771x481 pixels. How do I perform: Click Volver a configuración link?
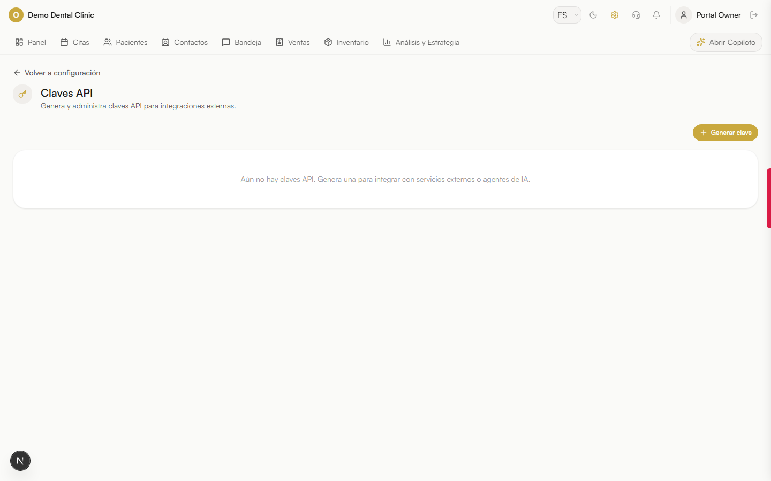click(57, 73)
